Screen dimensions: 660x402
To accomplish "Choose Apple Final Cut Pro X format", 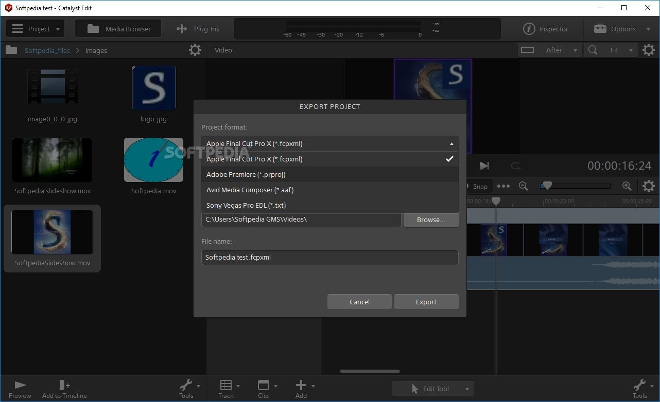I will click(329, 159).
